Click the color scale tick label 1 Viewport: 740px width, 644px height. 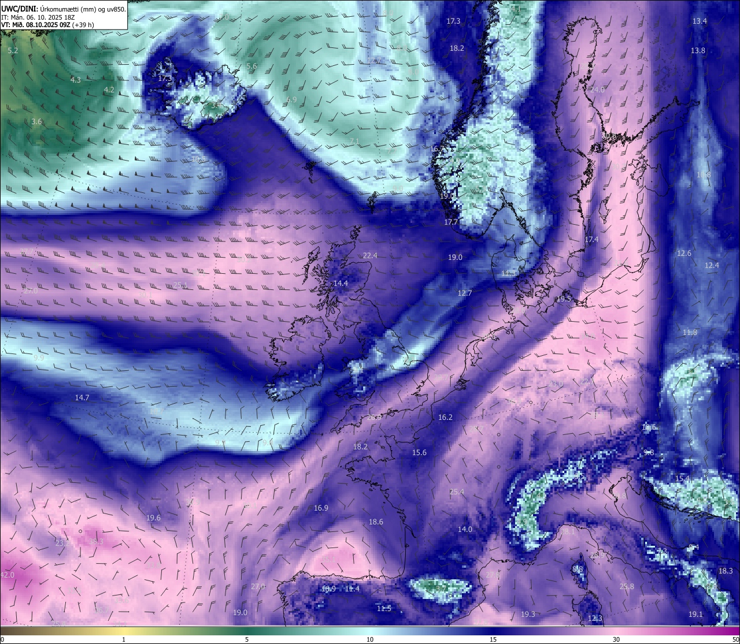(x=124, y=639)
